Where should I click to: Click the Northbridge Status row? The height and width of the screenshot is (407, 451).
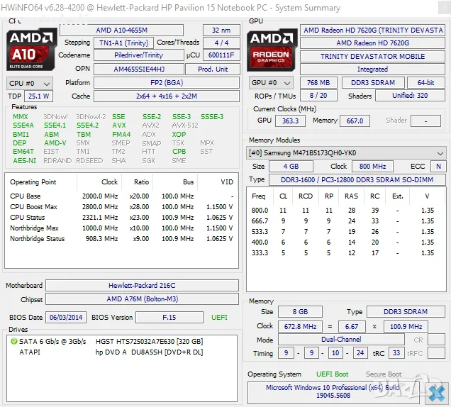click(x=121, y=239)
